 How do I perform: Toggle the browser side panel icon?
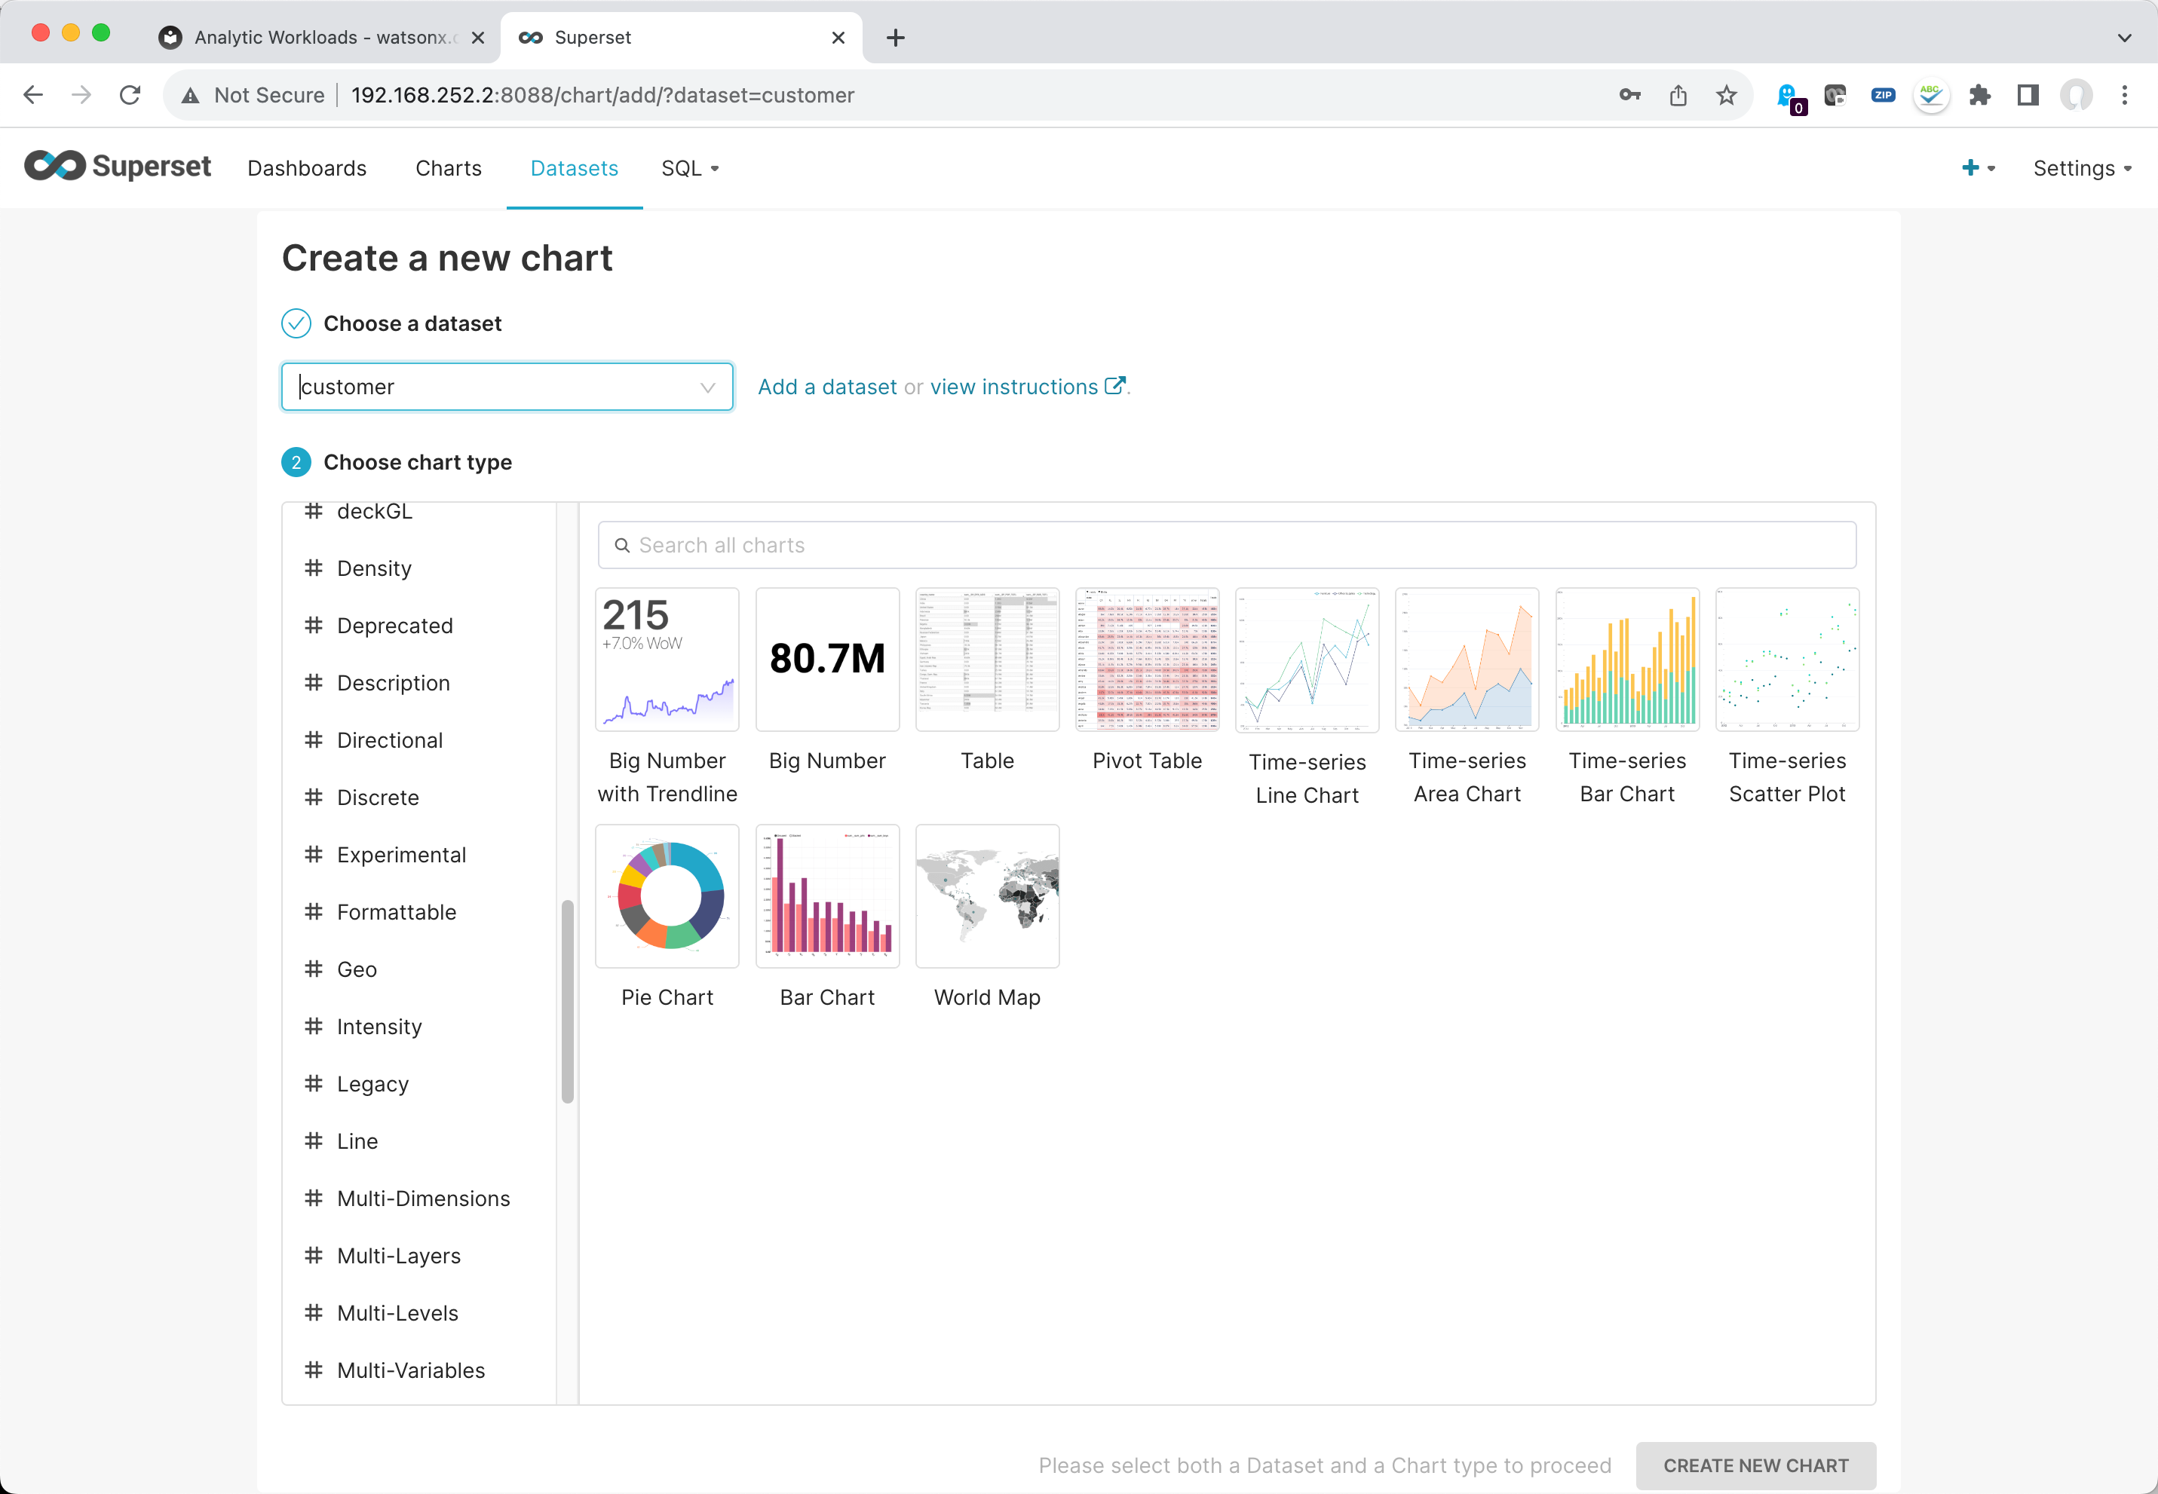(2028, 94)
